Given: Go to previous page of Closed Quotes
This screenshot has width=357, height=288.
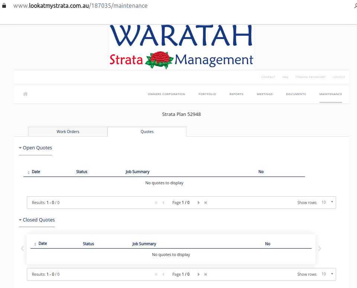Looking at the screenshot, I should pyautogui.click(x=163, y=274).
